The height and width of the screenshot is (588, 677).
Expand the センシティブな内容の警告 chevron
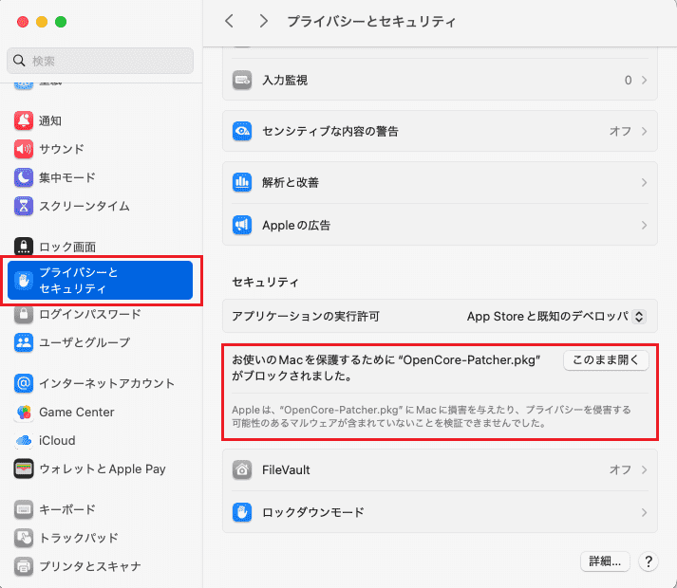click(x=644, y=131)
